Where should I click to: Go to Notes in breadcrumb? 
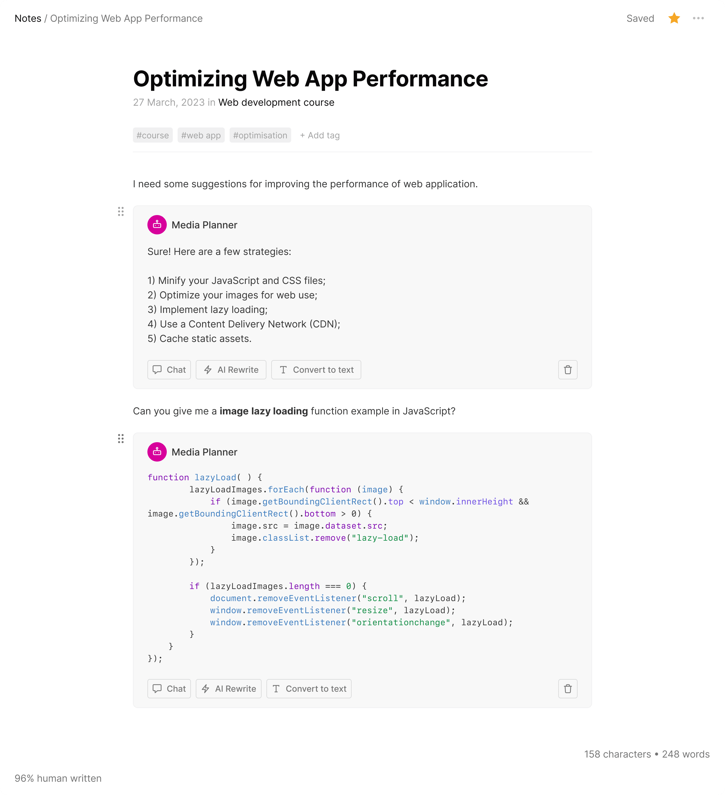(28, 18)
